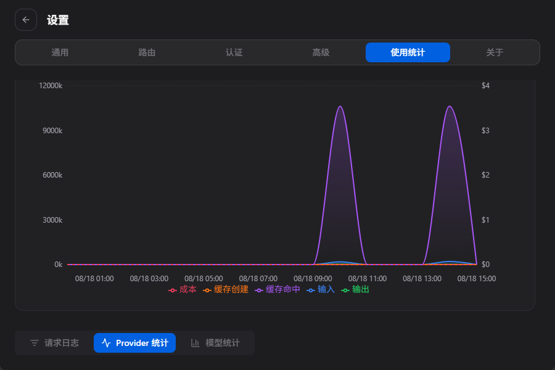The height and width of the screenshot is (370, 555).
Task: Click the pulse icon on Provider 统计
Action: [x=106, y=343]
